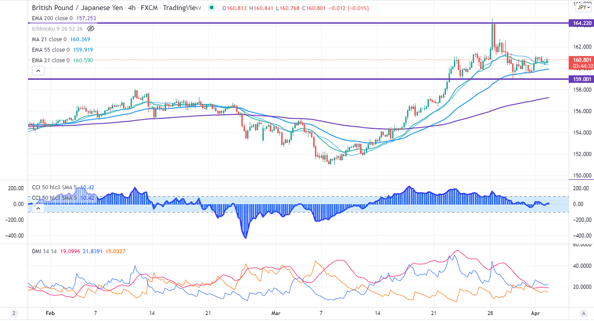Click the current price 160.801 label
The width and height of the screenshot is (594, 321).
[582, 60]
